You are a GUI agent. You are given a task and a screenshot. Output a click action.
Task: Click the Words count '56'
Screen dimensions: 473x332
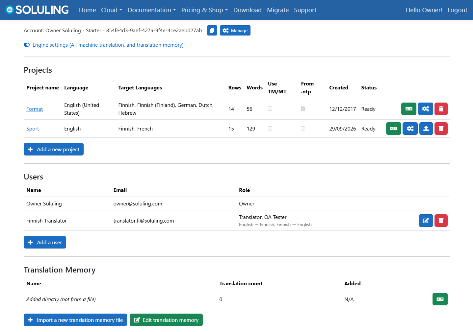point(250,109)
